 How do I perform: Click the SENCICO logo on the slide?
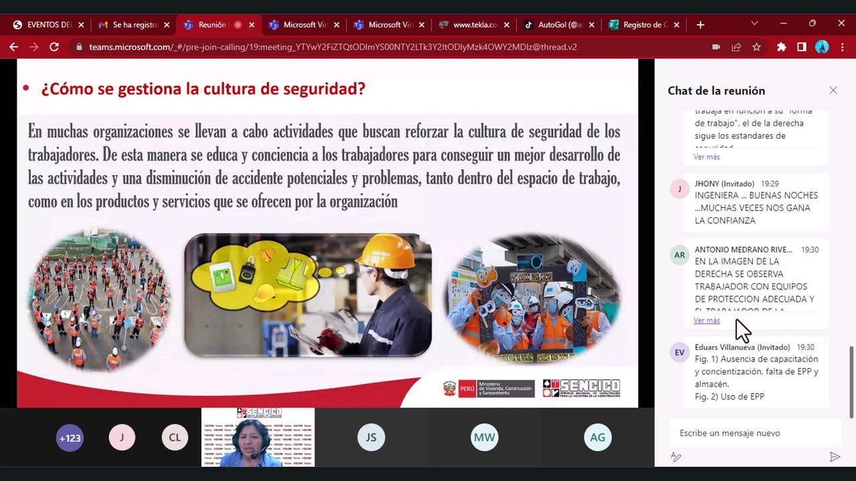click(581, 388)
